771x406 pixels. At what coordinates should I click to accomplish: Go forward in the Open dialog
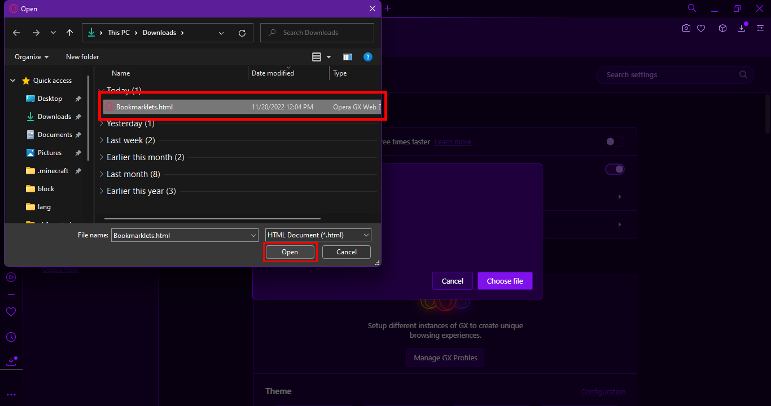(x=36, y=33)
